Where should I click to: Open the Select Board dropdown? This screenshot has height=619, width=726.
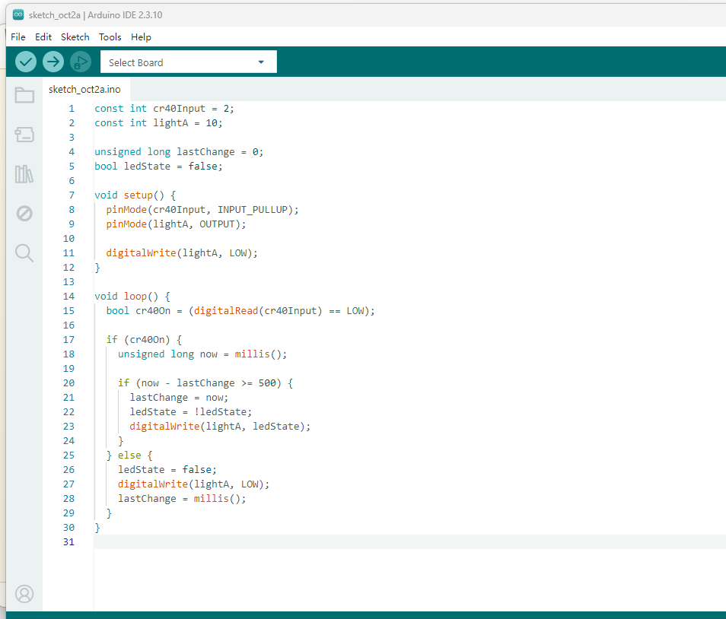(x=189, y=62)
